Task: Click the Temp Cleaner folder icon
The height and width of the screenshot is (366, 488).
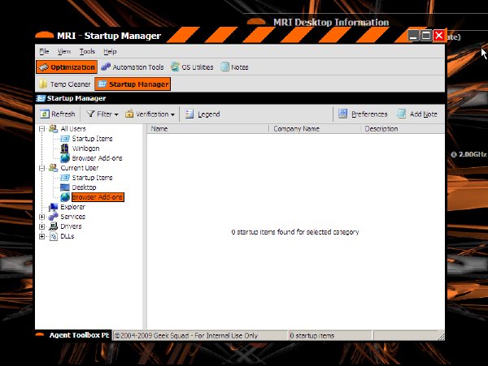Action: coord(43,84)
